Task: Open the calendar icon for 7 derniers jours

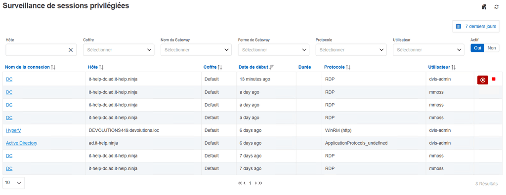Action: 458,27
